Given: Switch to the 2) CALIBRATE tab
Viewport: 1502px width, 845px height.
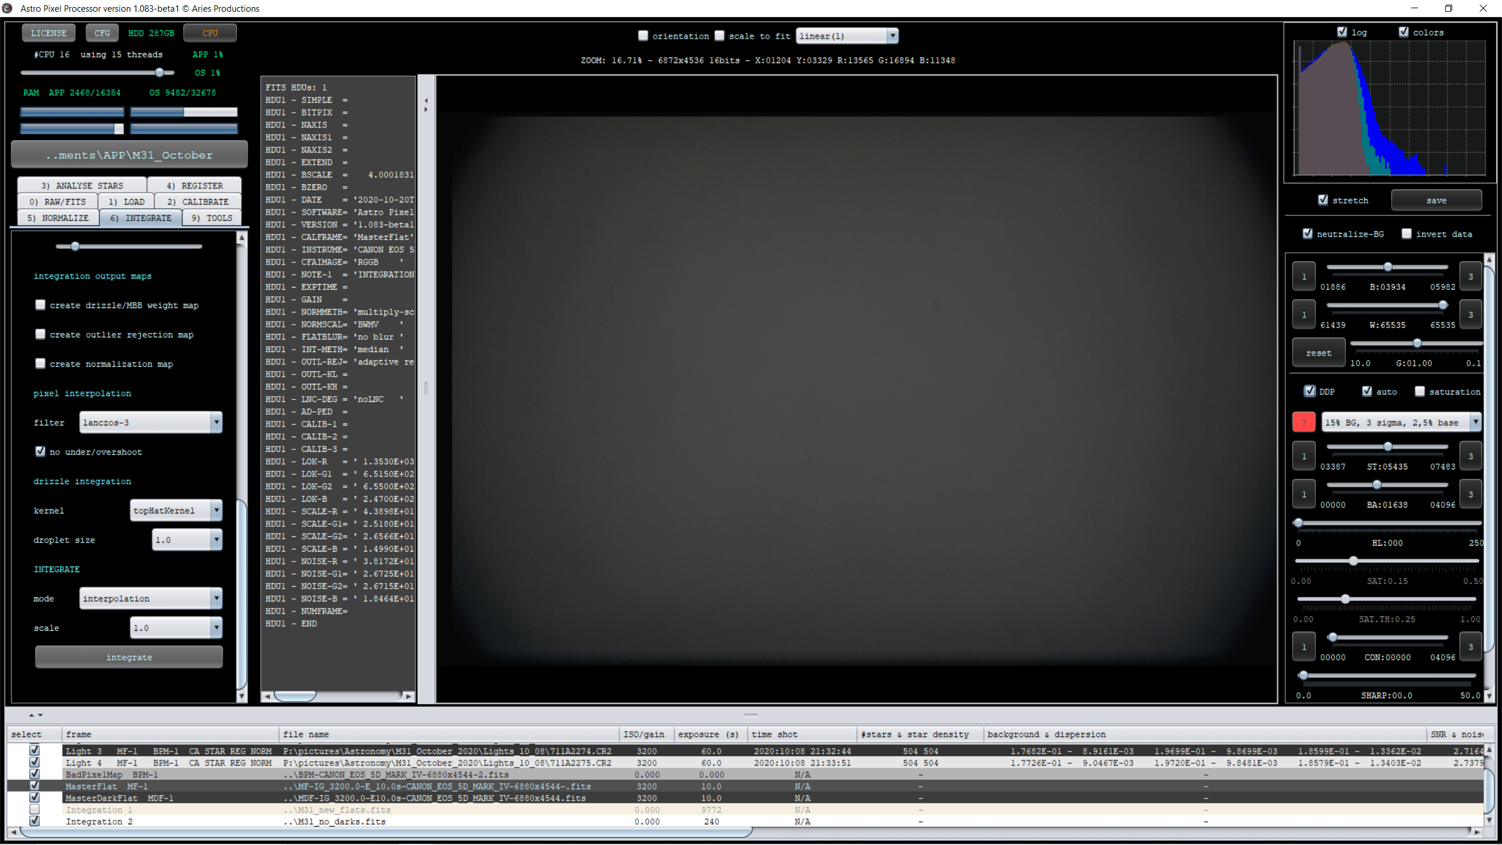Looking at the screenshot, I should coord(198,201).
